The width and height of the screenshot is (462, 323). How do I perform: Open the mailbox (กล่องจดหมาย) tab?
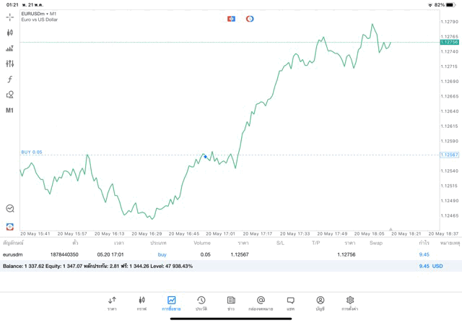261,303
